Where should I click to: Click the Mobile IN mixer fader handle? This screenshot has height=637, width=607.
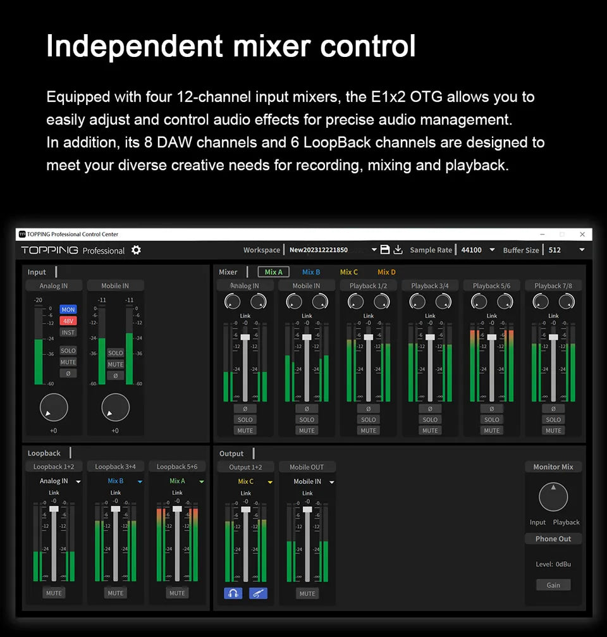[x=307, y=337]
